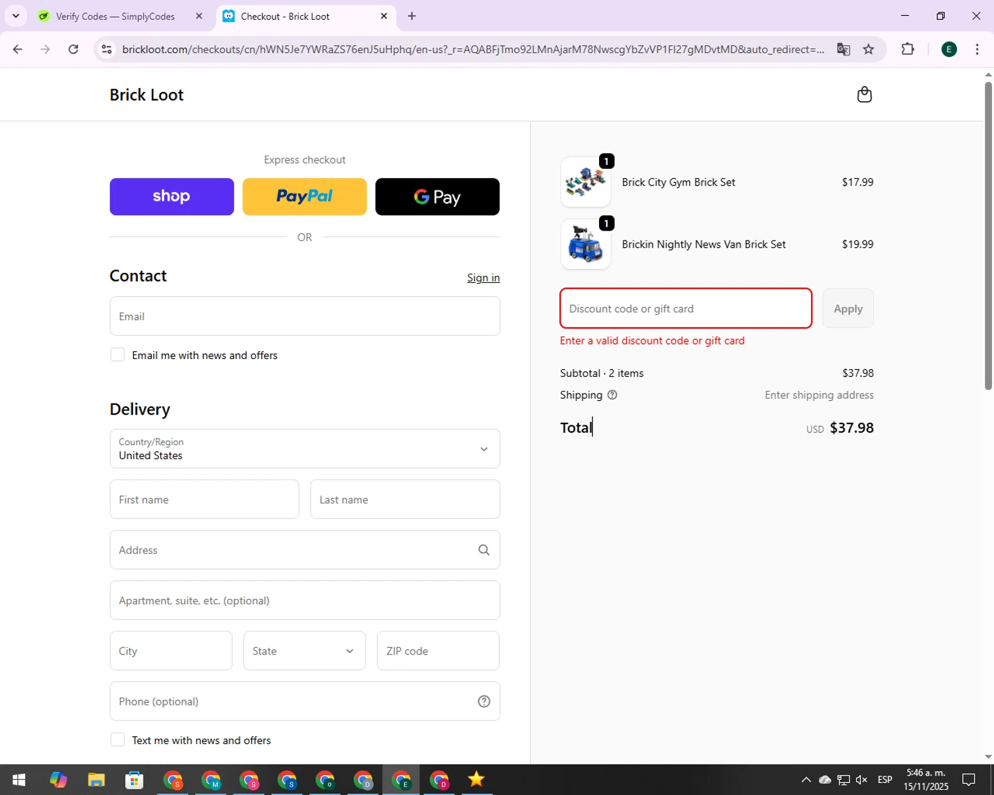Open File Explorer from taskbar
Viewport: 994px width, 795px height.
(x=96, y=780)
